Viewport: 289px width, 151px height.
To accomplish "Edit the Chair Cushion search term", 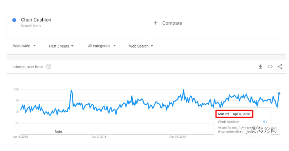I will point(36,20).
